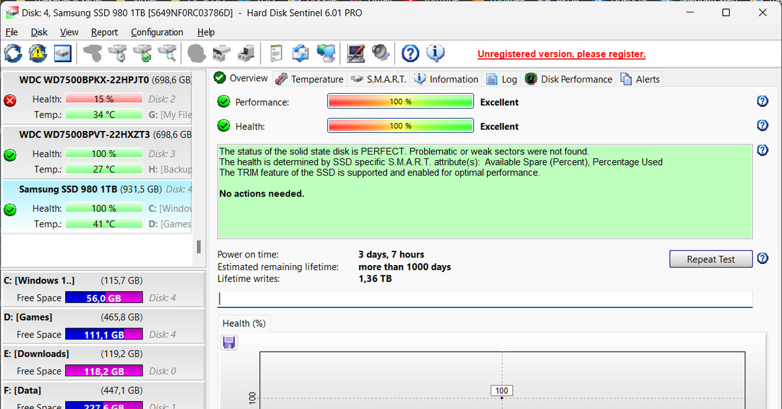This screenshot has width=782, height=409.
Task: Switch to the Alerts tab
Action: [x=640, y=79]
